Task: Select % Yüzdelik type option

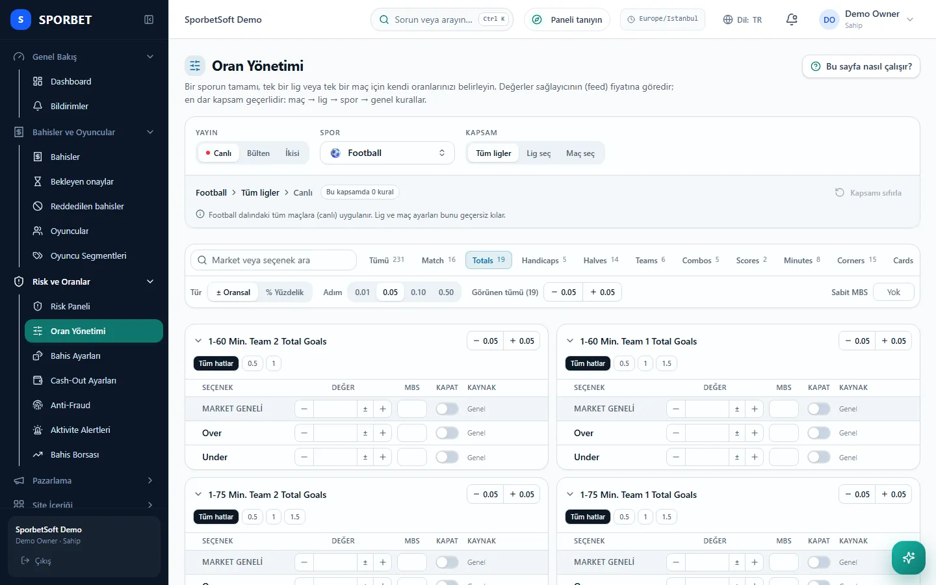Action: click(x=285, y=292)
